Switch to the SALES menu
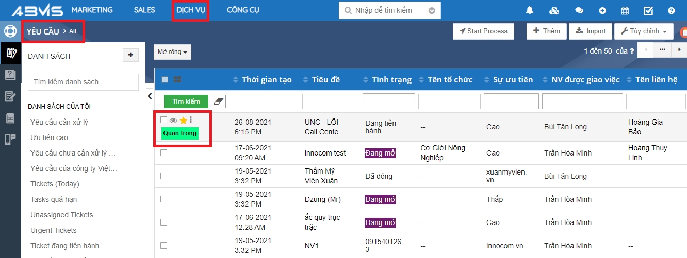Image resolution: width=687 pixels, height=258 pixels. click(x=144, y=10)
